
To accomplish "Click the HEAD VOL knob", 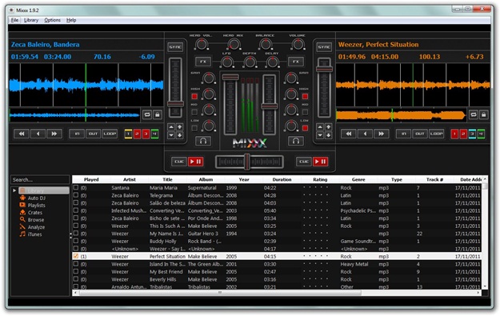I will [x=202, y=44].
